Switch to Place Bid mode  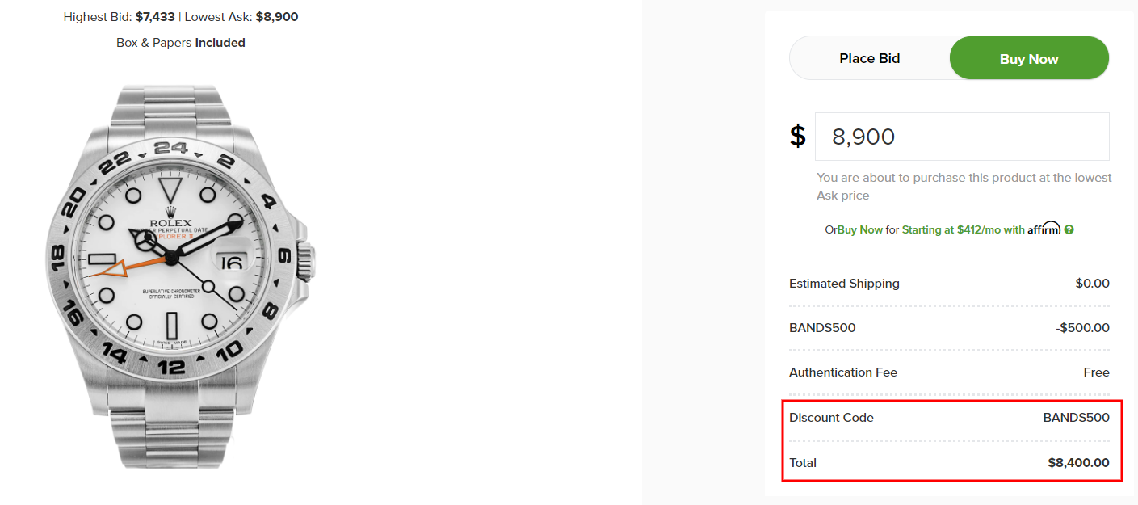coord(869,58)
